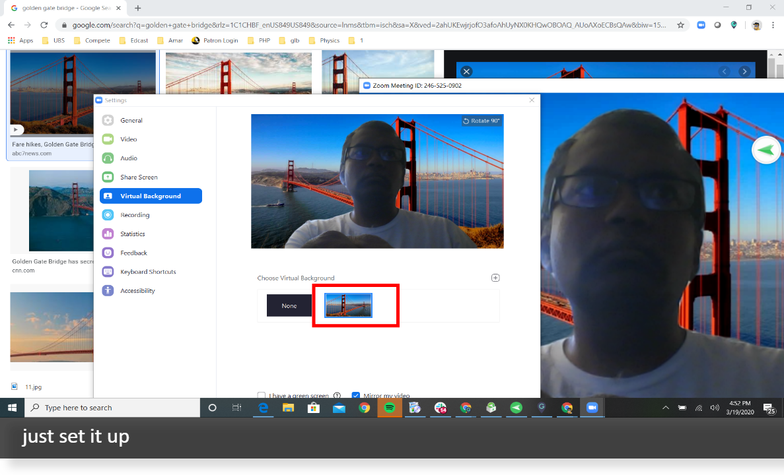Uncheck 'Mirror my video'

pos(356,395)
